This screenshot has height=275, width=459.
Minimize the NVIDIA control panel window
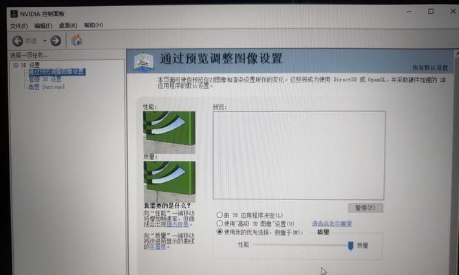(x=409, y=12)
